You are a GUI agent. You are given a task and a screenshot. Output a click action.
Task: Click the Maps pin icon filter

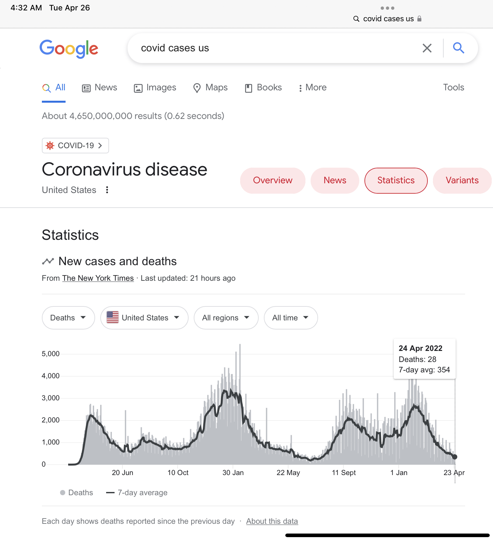[x=197, y=88]
